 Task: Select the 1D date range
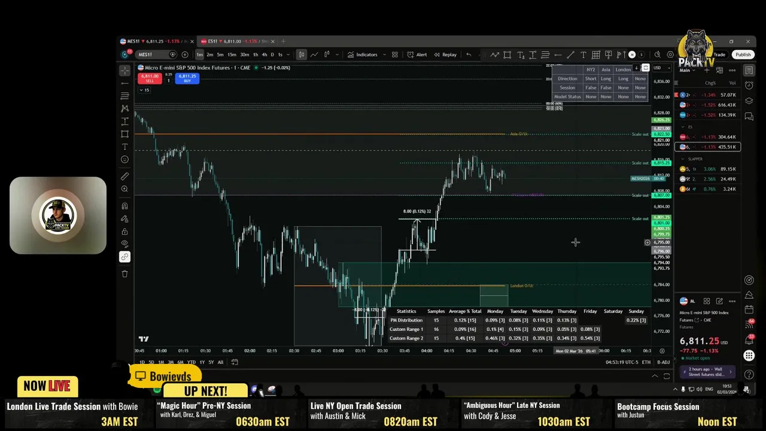[x=142, y=362]
